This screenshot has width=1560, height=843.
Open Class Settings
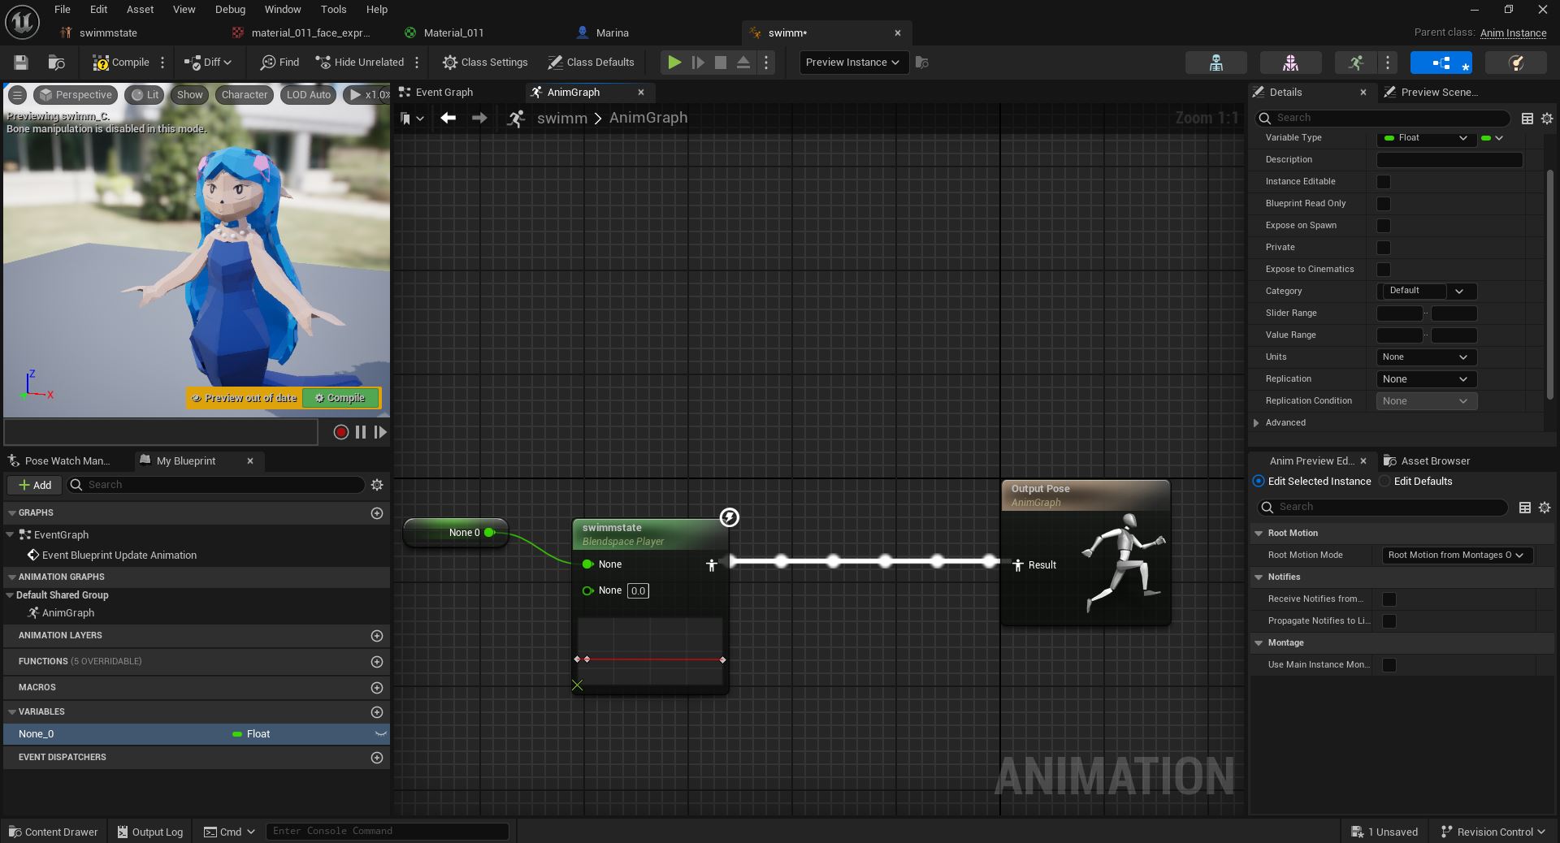pyautogui.click(x=485, y=63)
